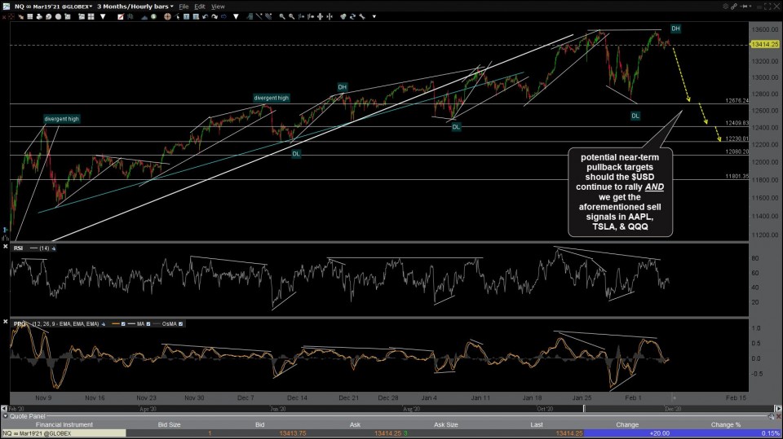Click the Change % column header
Viewport: 783px width, 439px height.
(x=726, y=424)
